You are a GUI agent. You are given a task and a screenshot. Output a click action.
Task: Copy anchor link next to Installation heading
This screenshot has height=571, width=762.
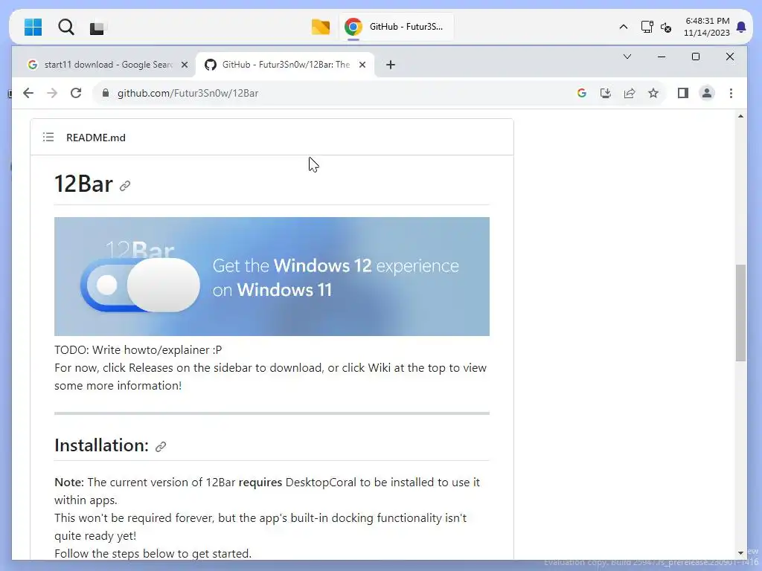pos(161,447)
